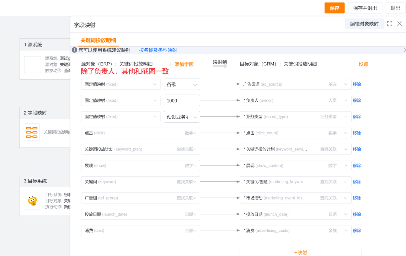Image resolution: width=406 pixels, height=256 pixels.
Task: Open source field dropdown 点击 (click)
Action: point(140,133)
